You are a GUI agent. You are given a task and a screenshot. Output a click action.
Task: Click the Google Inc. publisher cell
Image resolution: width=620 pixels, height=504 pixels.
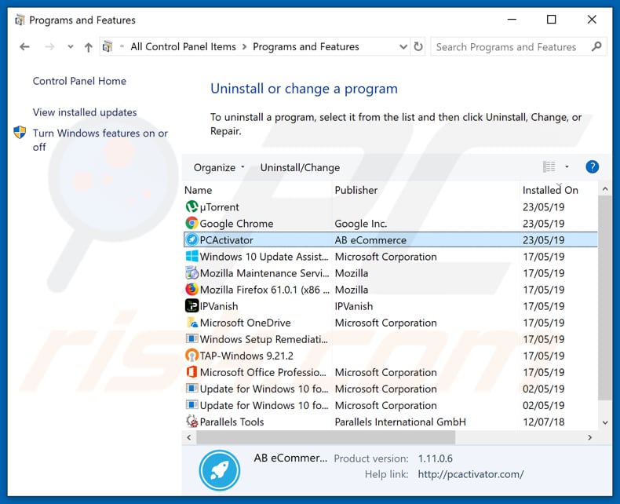[360, 224]
